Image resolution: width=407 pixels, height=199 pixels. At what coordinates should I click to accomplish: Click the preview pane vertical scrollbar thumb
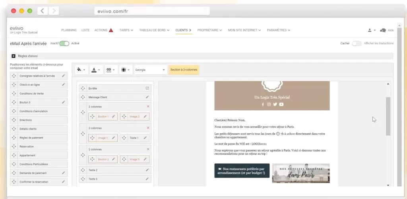click(388, 116)
